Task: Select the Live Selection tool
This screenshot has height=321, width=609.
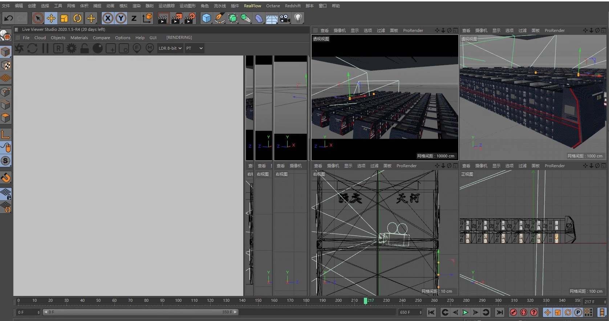Action: pos(38,18)
